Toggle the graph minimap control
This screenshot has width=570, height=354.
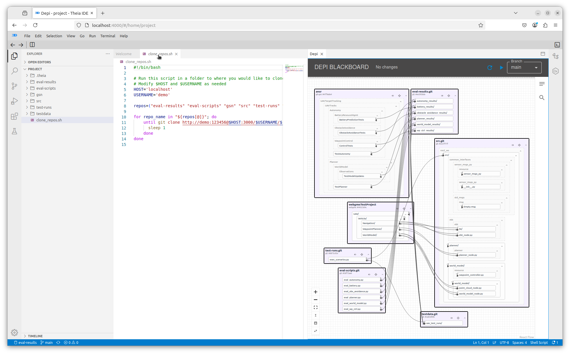click(x=316, y=323)
